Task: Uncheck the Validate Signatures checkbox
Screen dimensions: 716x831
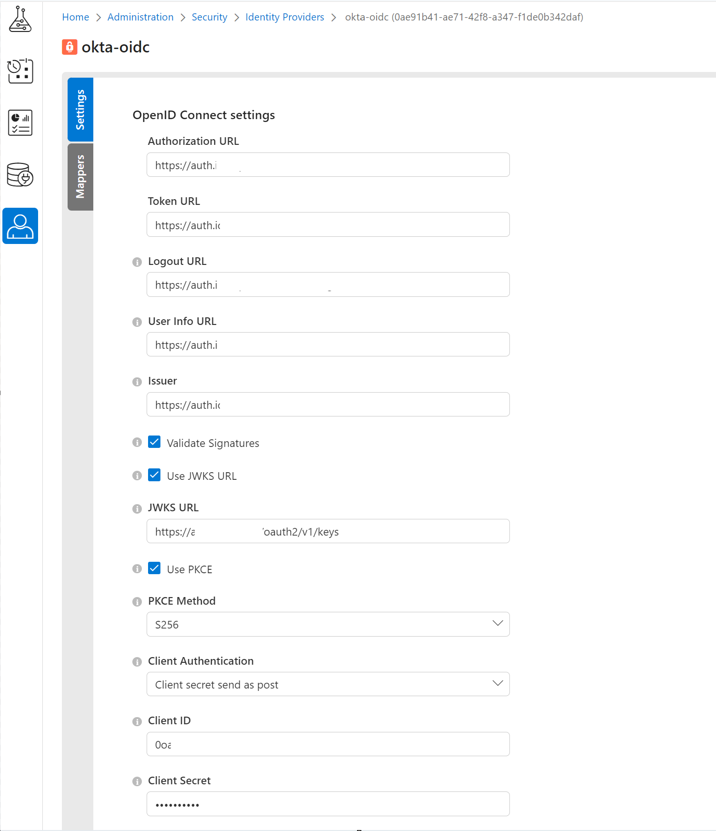Action: click(154, 442)
